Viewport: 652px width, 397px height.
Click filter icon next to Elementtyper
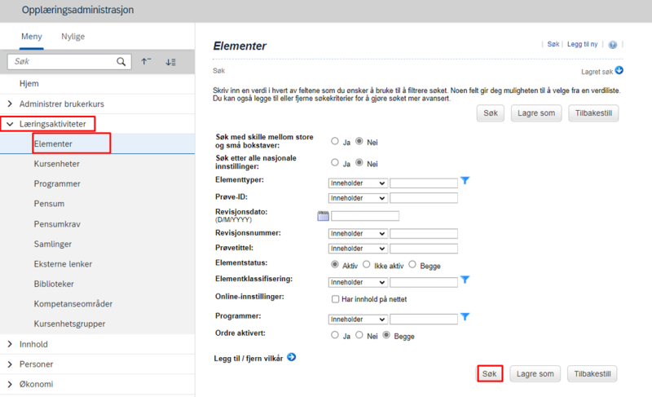pos(465,180)
